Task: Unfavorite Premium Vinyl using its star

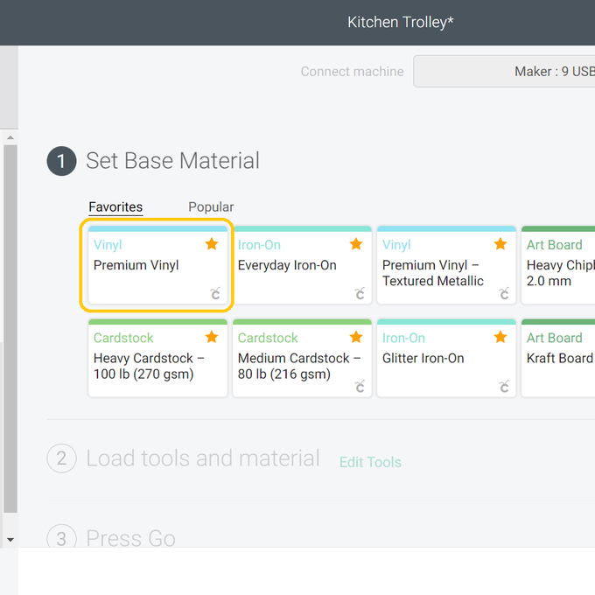Action: tap(212, 244)
